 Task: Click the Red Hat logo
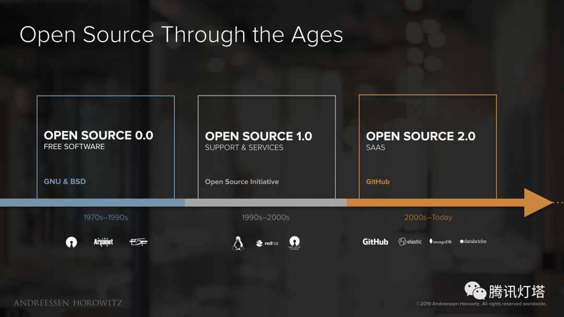coord(267,243)
